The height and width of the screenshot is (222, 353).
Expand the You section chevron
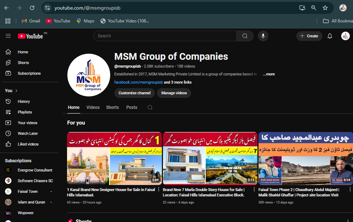pyautogui.click(x=16, y=91)
